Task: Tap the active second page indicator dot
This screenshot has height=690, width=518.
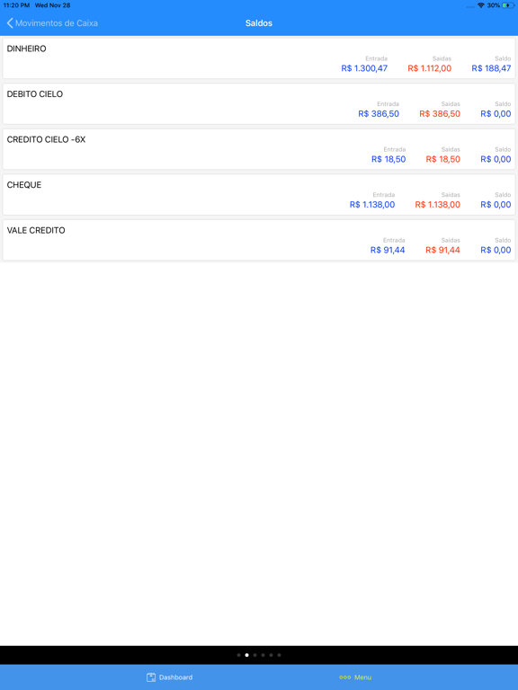Action: click(x=246, y=655)
